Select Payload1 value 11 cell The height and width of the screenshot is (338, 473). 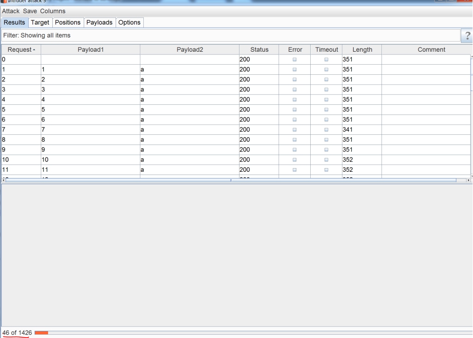point(91,169)
